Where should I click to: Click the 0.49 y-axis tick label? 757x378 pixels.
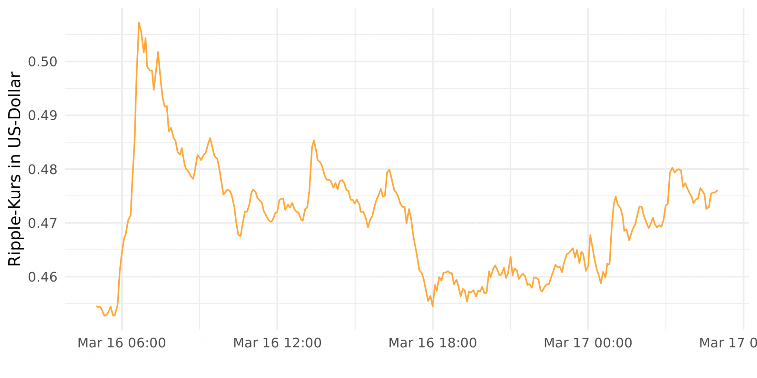43,116
